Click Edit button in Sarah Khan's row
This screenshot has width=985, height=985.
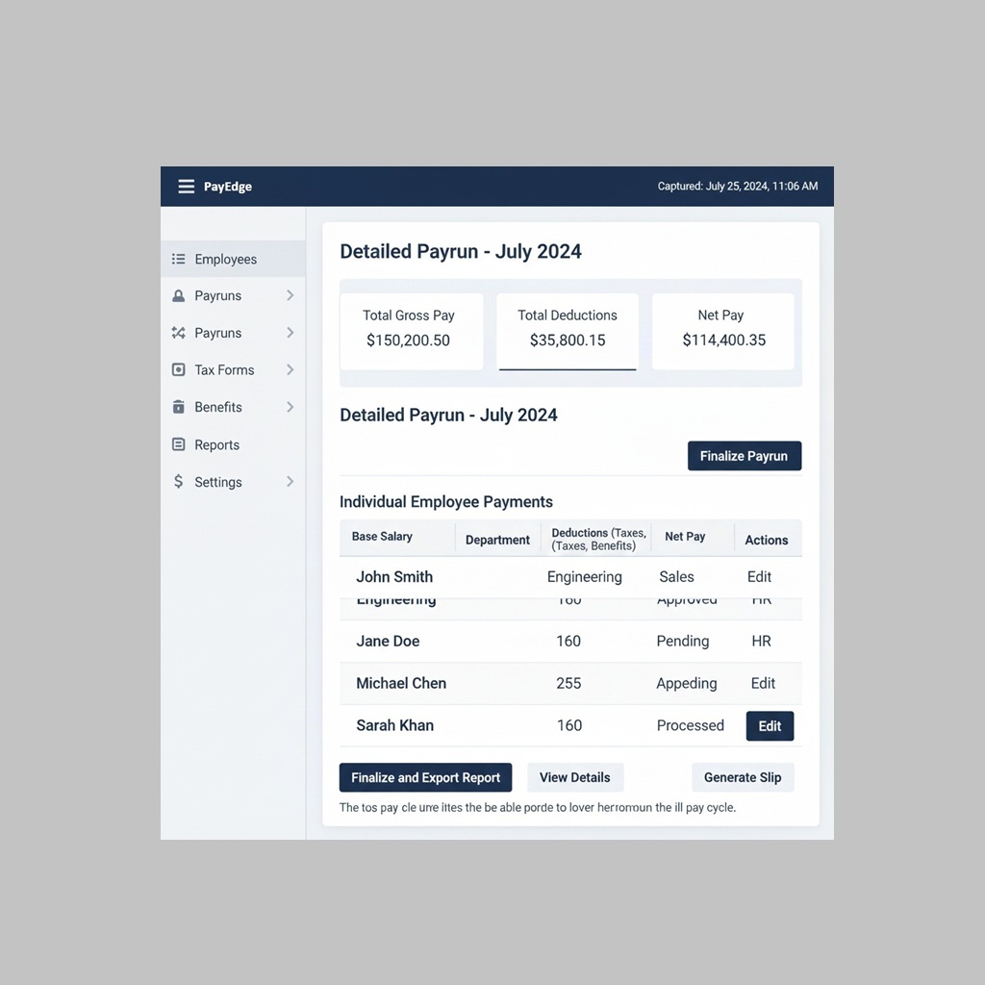770,726
